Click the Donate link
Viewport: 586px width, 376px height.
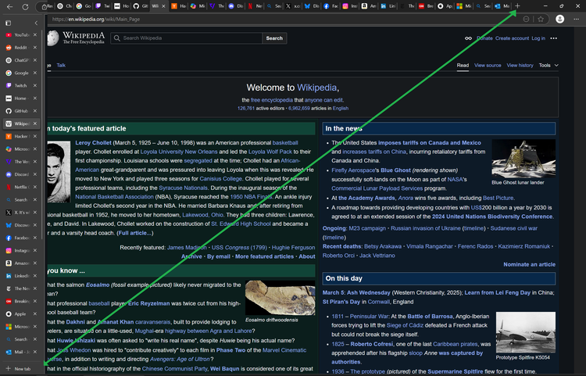(484, 38)
